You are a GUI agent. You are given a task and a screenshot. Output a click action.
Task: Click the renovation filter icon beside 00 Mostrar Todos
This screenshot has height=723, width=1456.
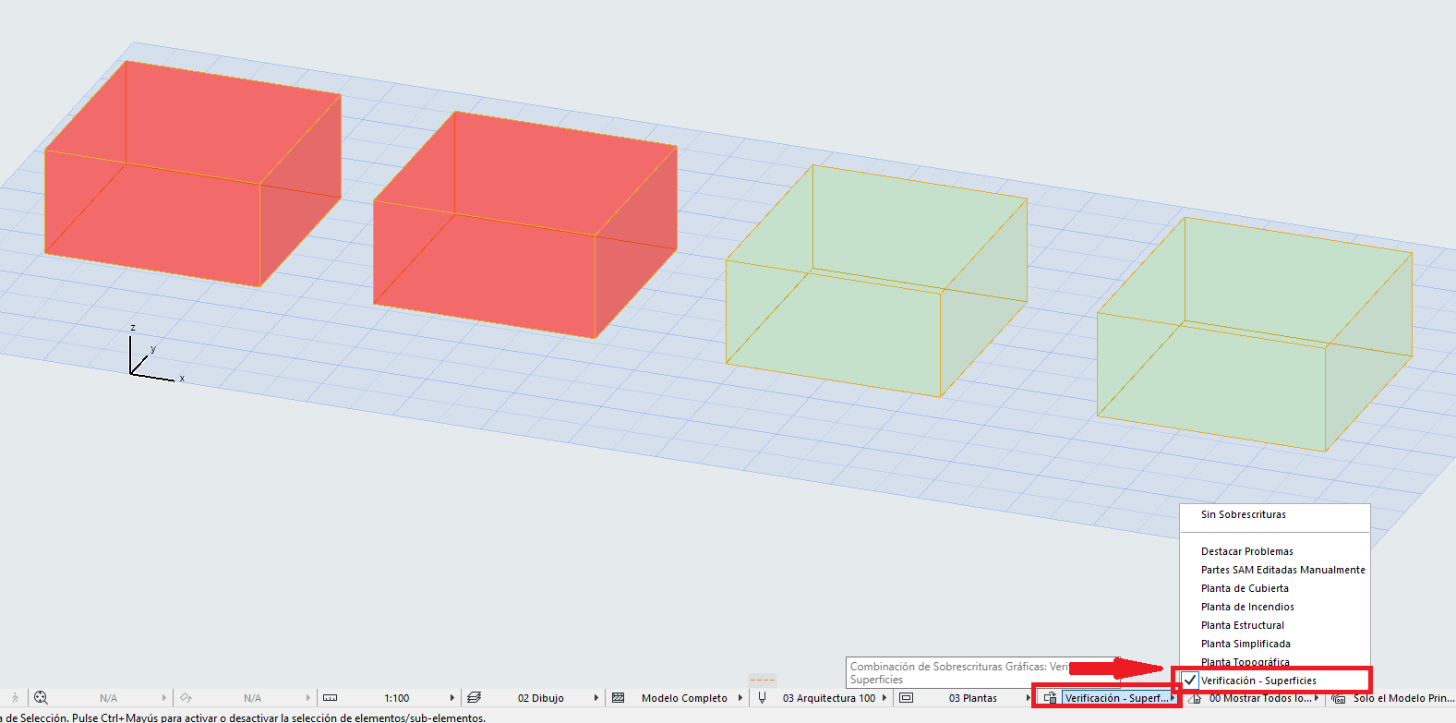click(x=1194, y=699)
